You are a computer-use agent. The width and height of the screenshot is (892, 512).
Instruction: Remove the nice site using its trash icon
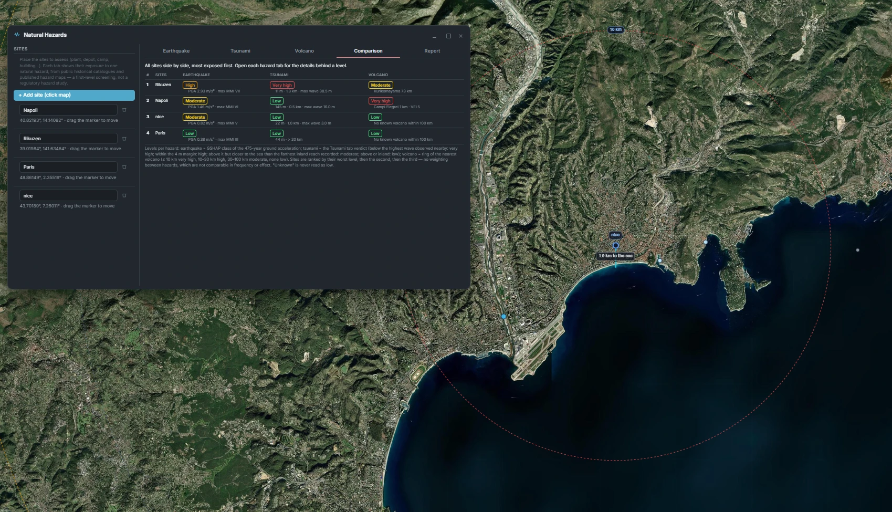tap(124, 195)
